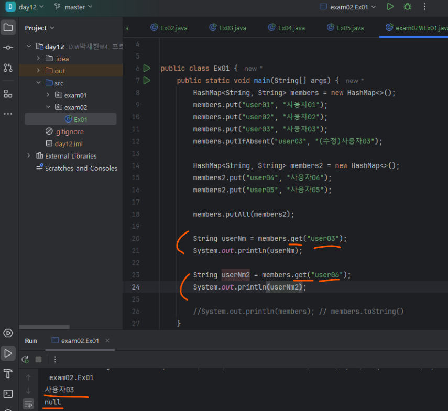Screen dimensions: 448x411
Task: Expand the External Libraries tree node
Action: coord(29,156)
